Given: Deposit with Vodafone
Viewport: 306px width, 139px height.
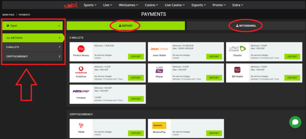Looking at the screenshot, I should click(x=136, y=77).
